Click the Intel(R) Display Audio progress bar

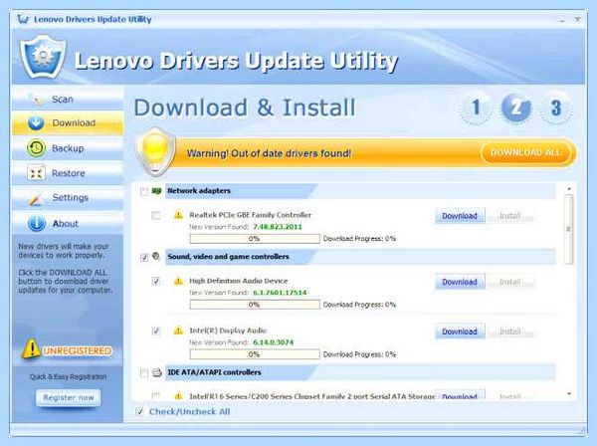(255, 354)
